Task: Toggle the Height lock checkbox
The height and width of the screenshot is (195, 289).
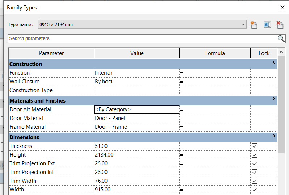Action: coord(255,155)
